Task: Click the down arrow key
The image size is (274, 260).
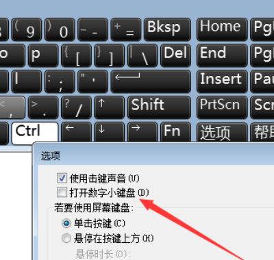Action: pos(110,132)
